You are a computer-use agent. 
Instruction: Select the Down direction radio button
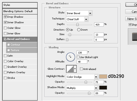click(x=79, y=30)
